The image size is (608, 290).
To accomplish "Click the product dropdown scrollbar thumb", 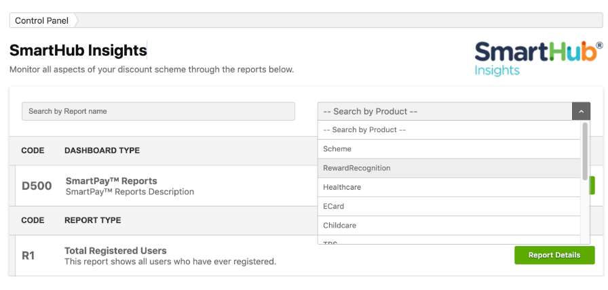I will point(585,151).
